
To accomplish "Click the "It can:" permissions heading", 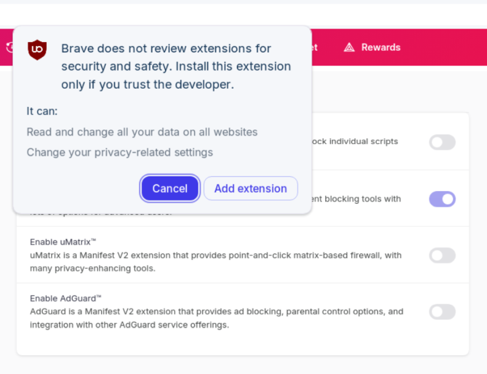I will (42, 111).
